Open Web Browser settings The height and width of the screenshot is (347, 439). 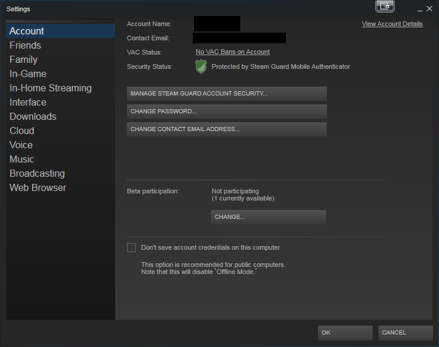point(38,187)
